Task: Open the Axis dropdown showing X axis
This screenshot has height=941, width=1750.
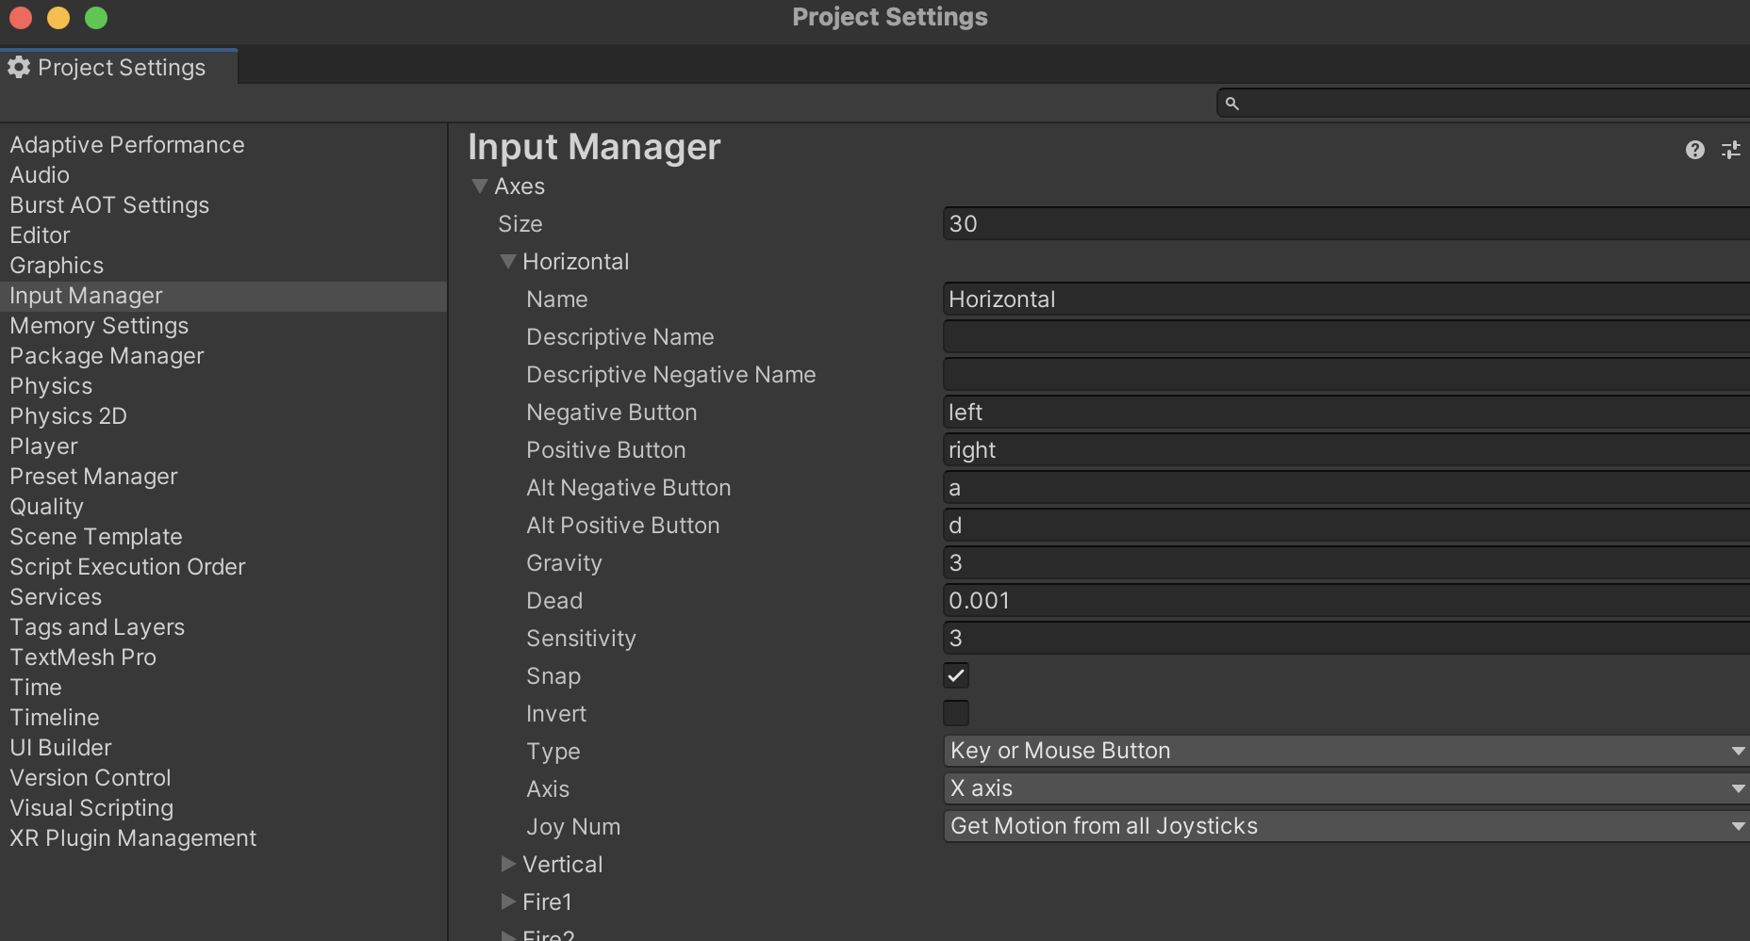Action: pyautogui.click(x=1346, y=788)
